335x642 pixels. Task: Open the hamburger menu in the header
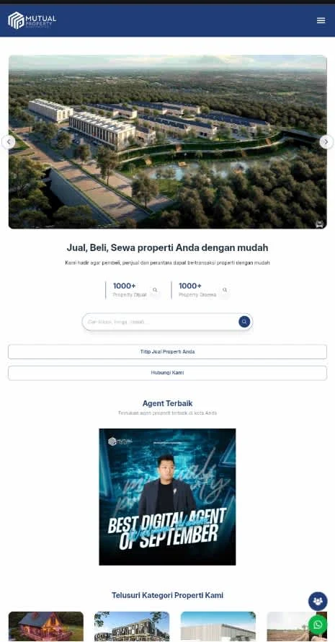pyautogui.click(x=321, y=20)
